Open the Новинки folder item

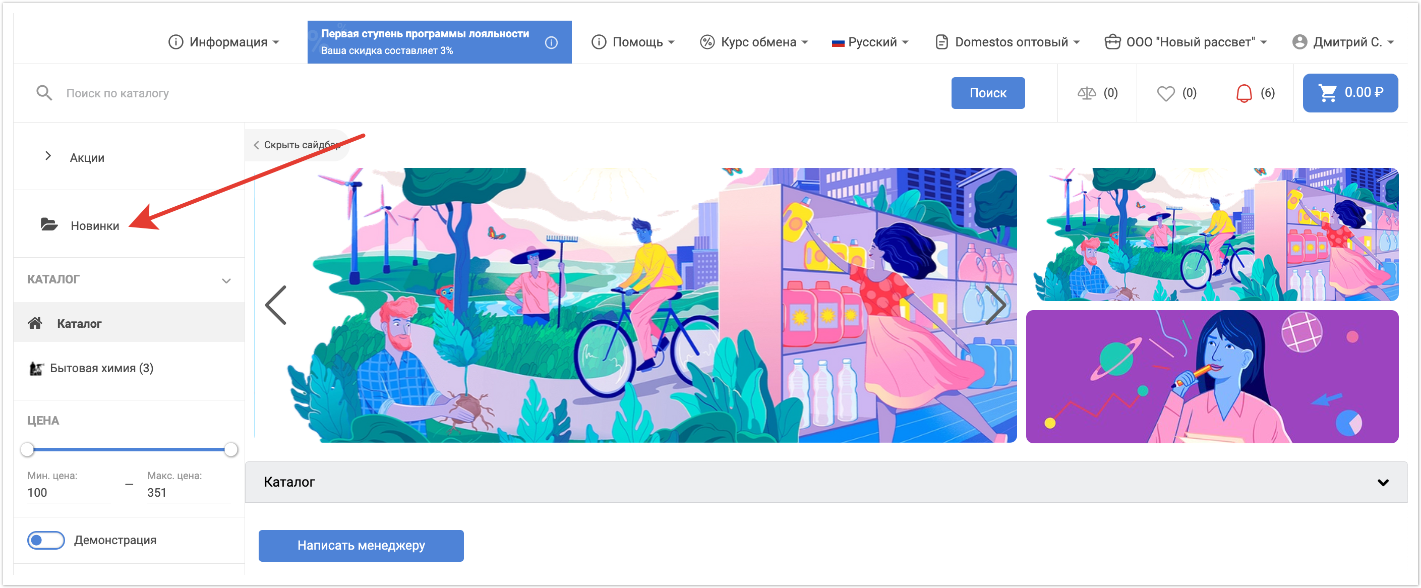coord(94,225)
